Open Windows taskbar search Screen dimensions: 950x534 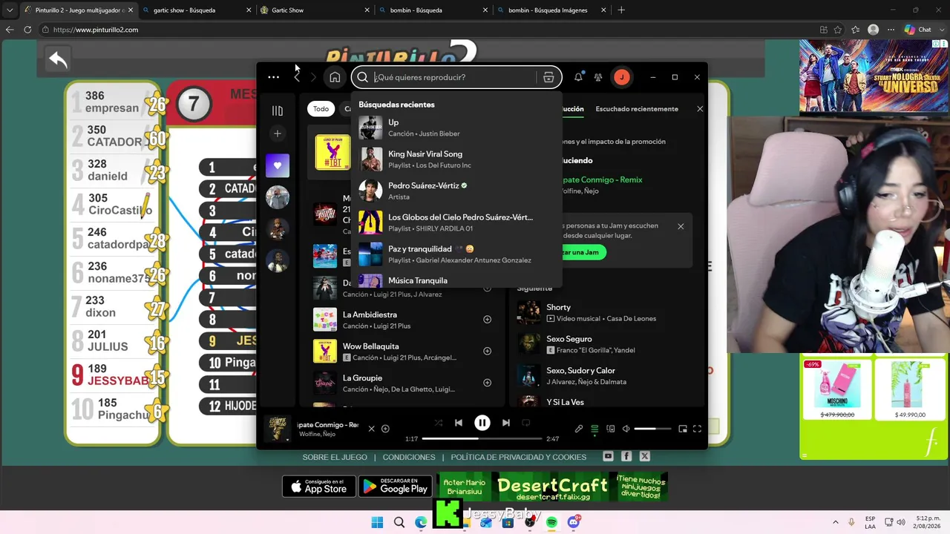click(x=399, y=522)
